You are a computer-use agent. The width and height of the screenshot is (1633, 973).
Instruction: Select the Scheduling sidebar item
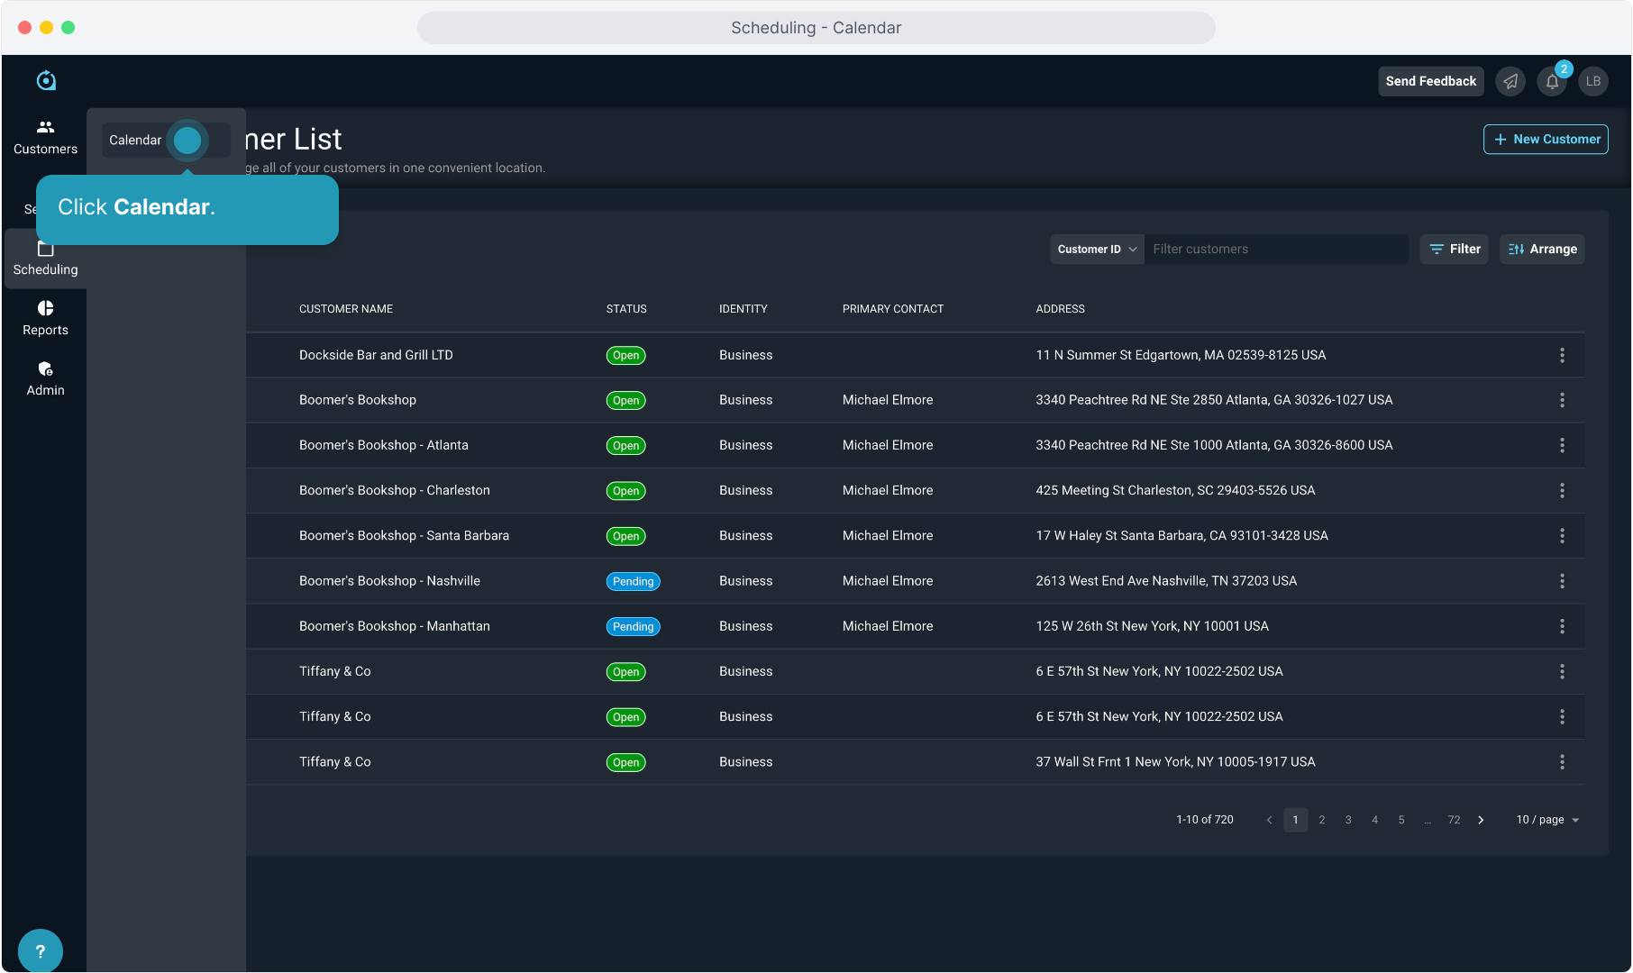tap(45, 259)
